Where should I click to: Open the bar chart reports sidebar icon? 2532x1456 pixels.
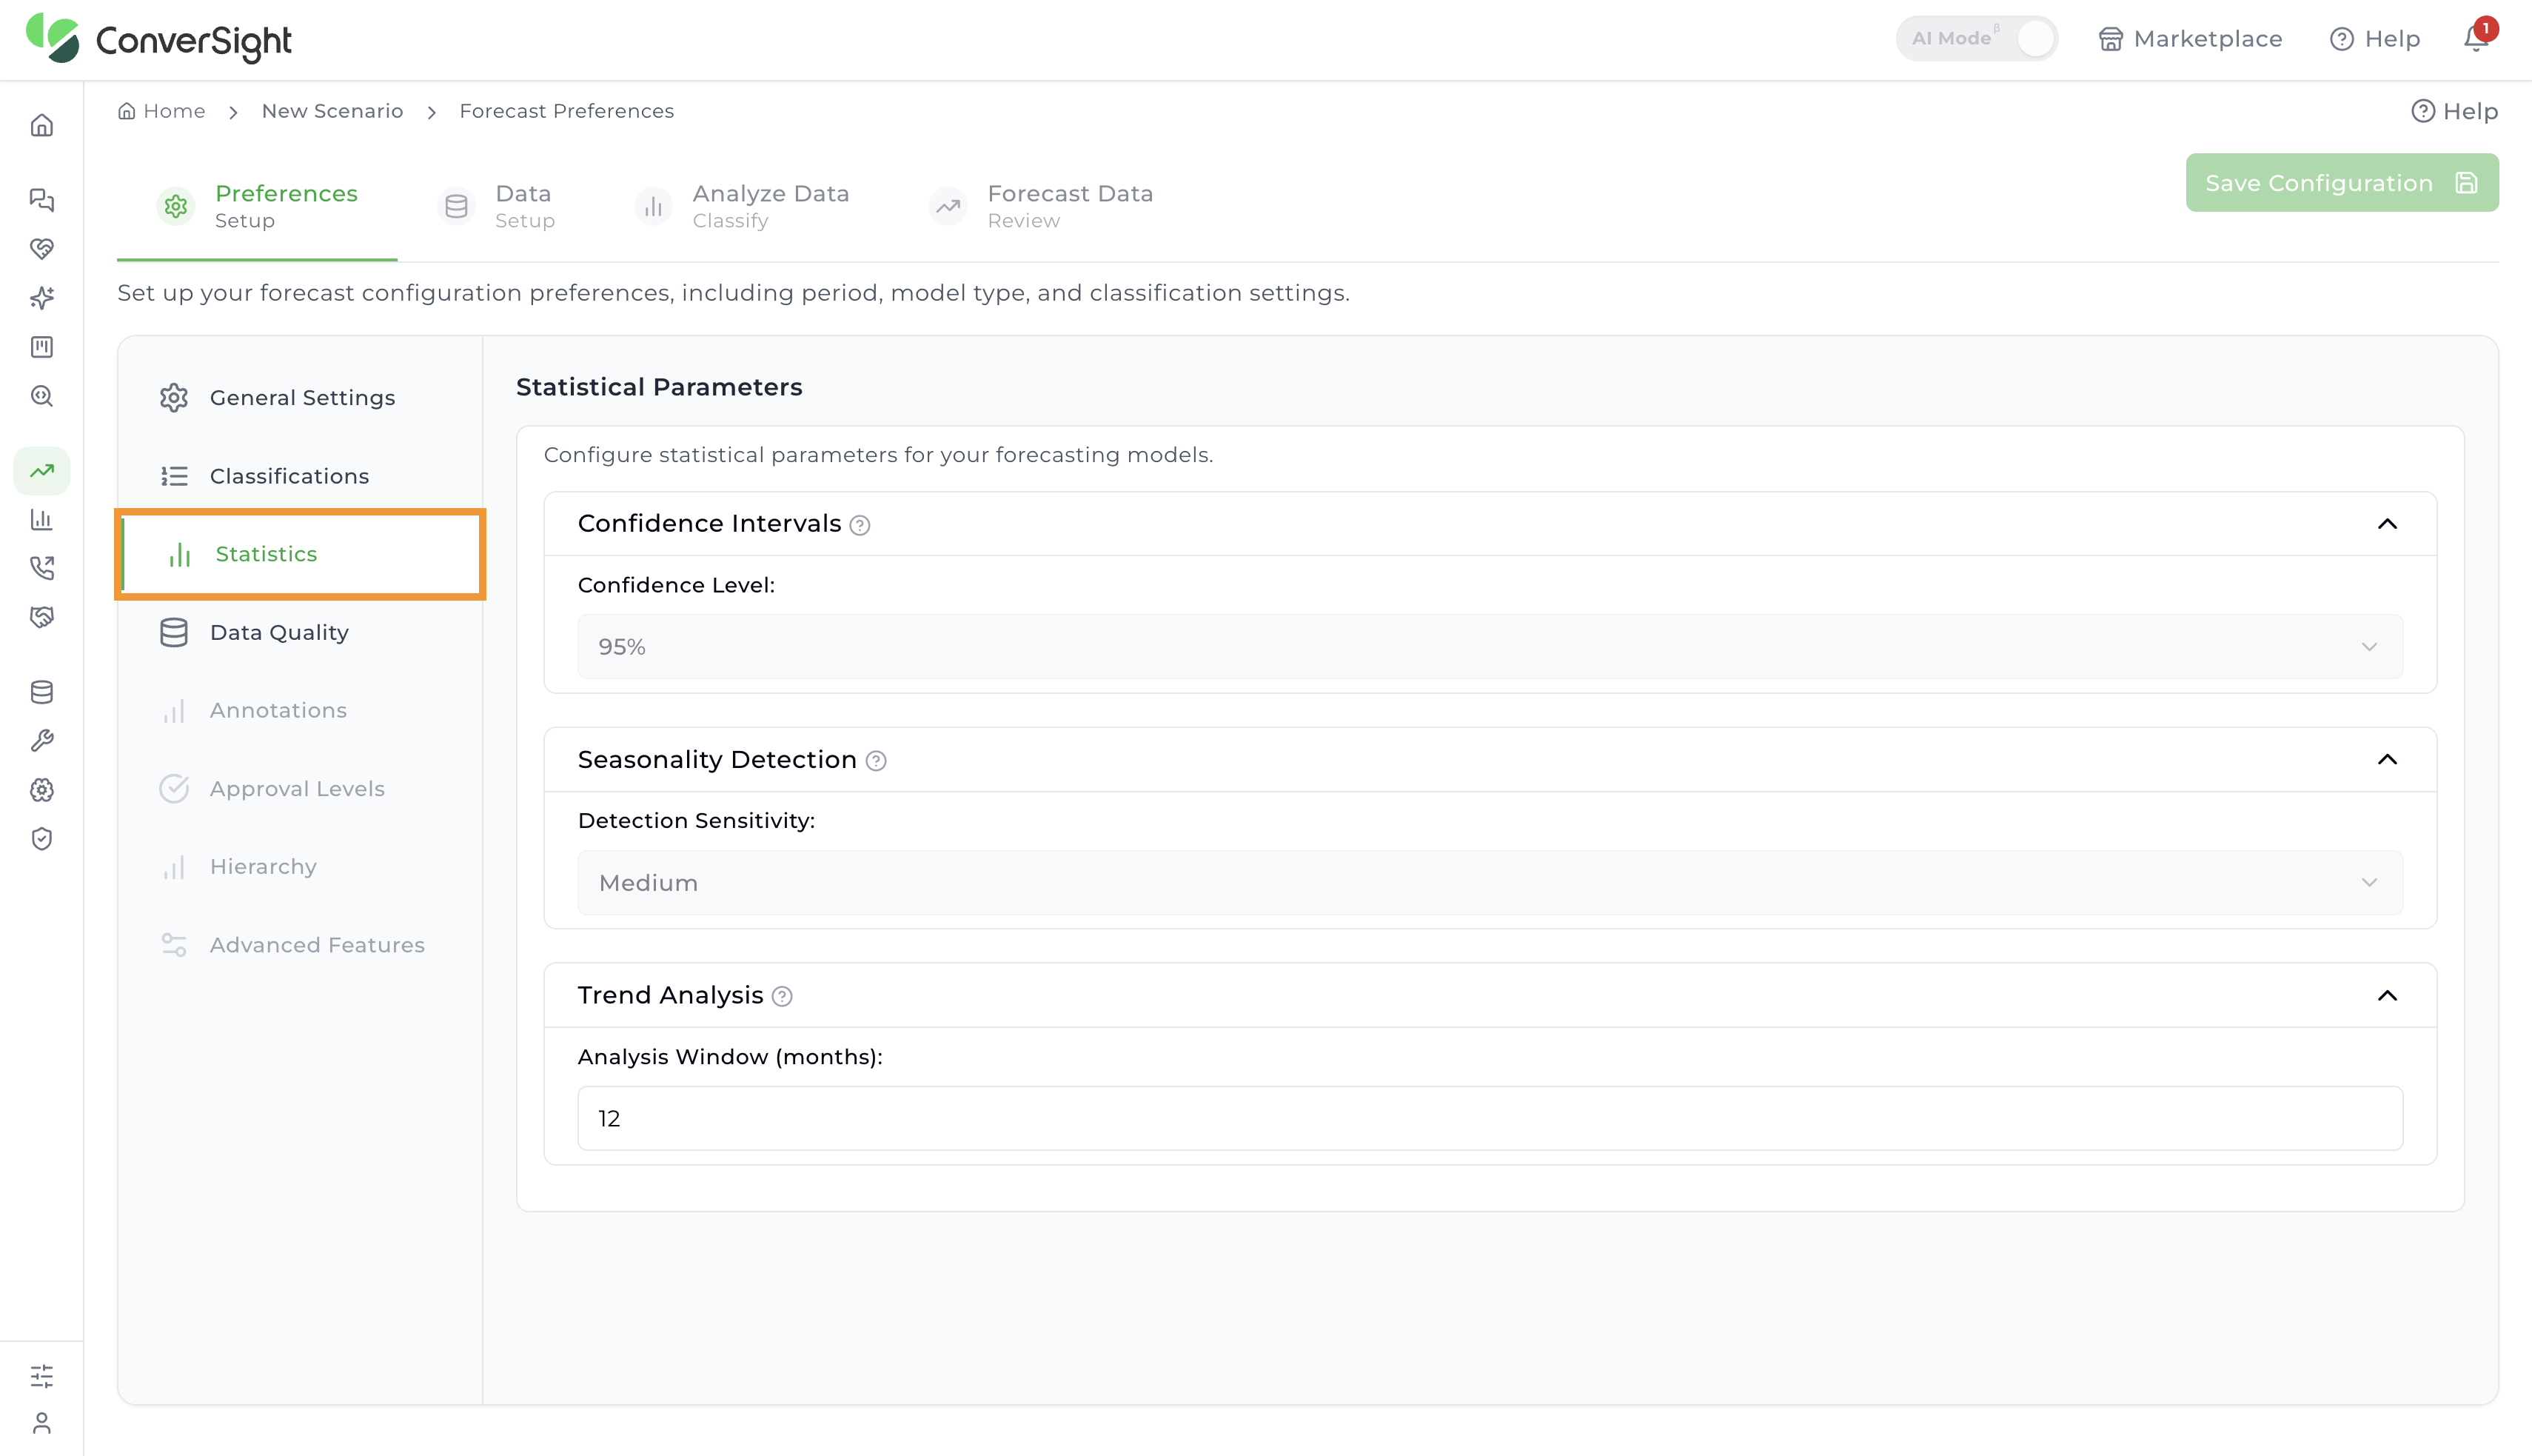click(x=42, y=520)
